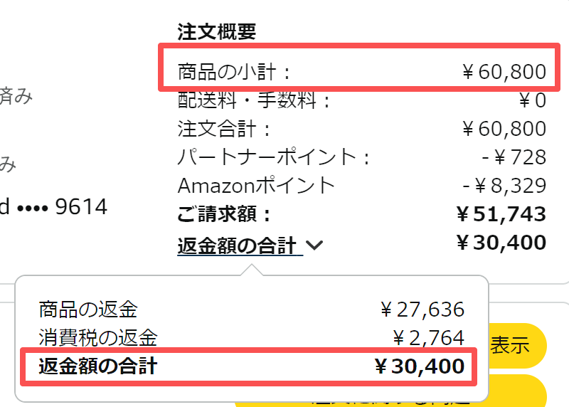Click the bold ご請求額 label

[224, 213]
